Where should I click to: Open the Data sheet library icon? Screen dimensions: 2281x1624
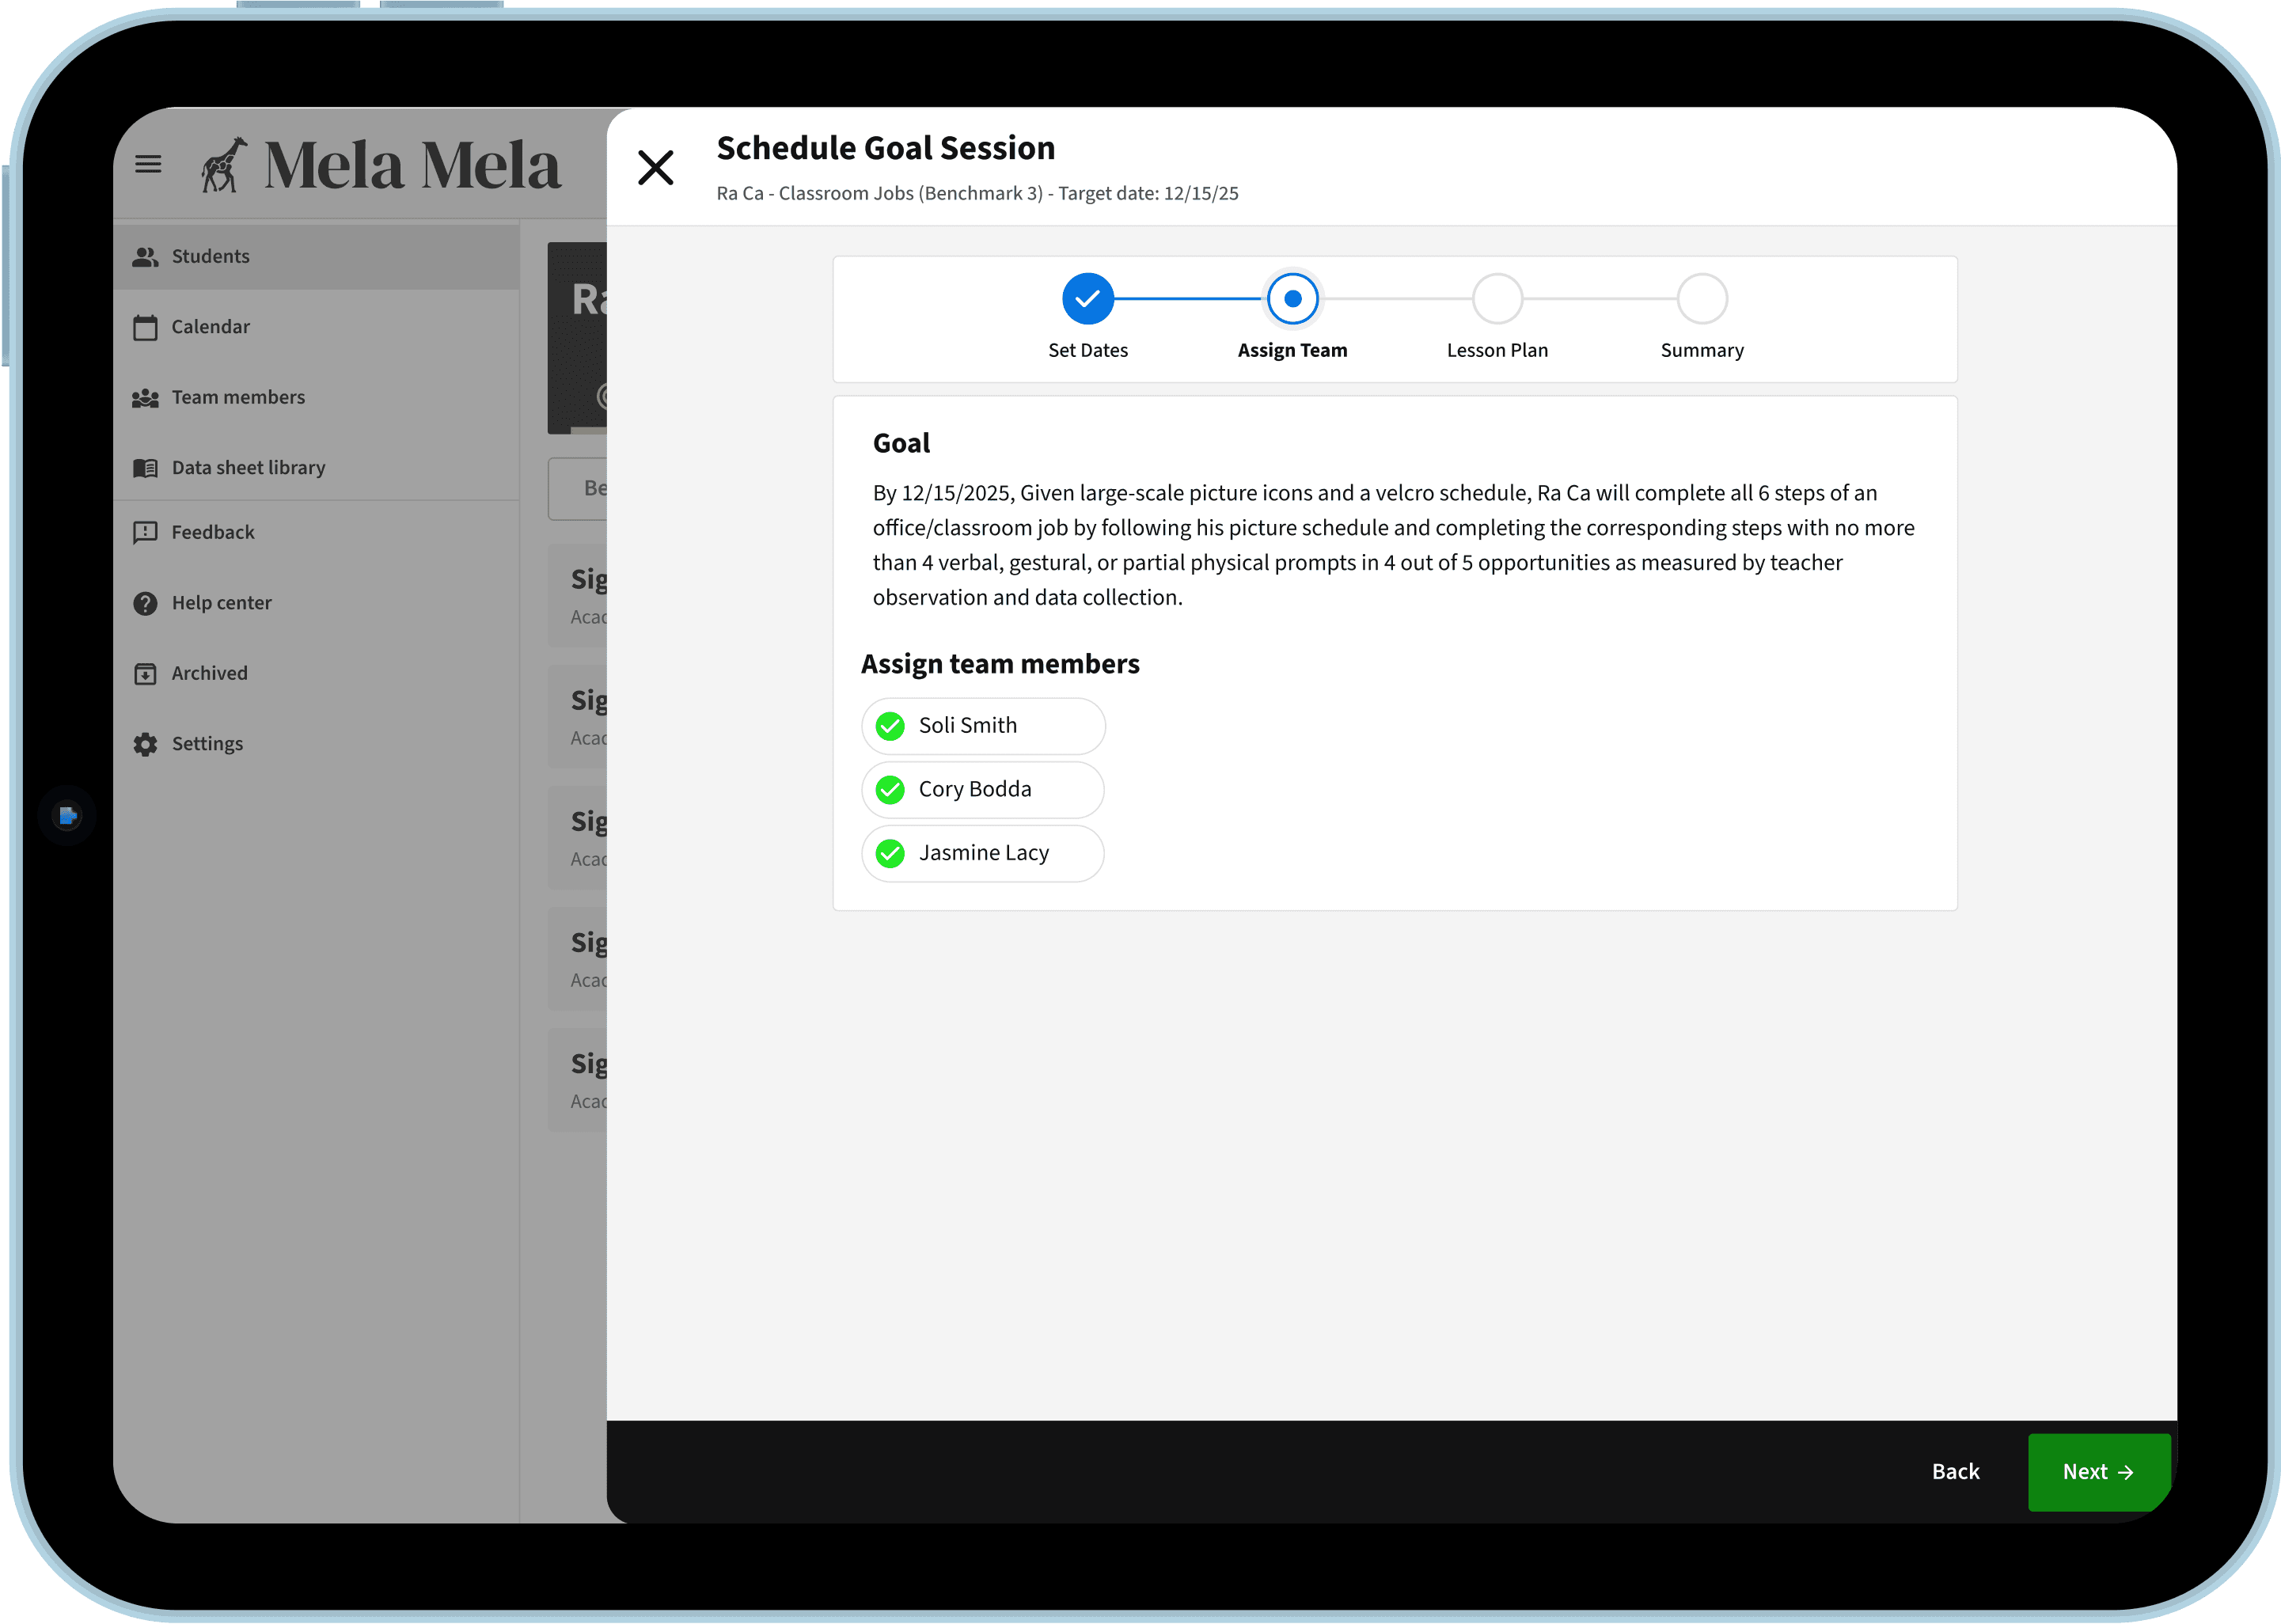(x=146, y=468)
